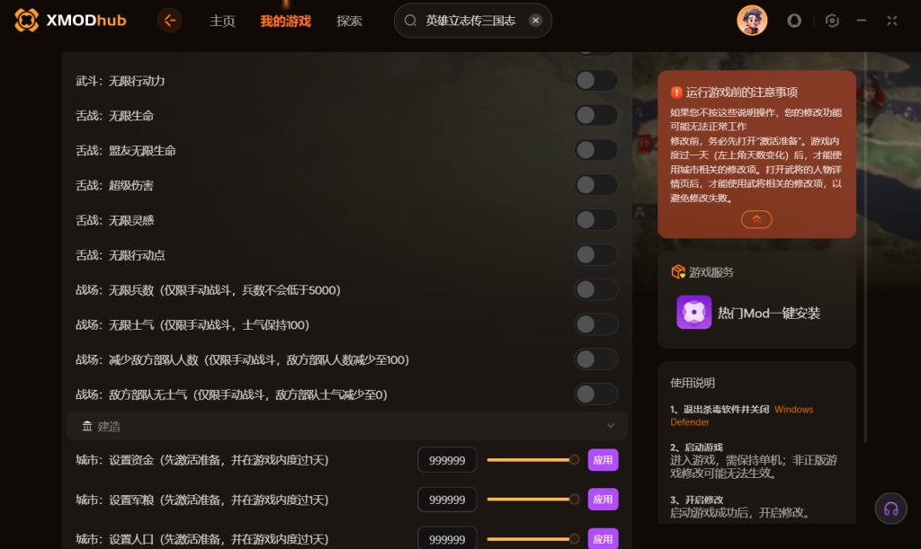Enable 舌战：盟友无限生命 switch
921x549 pixels.
click(595, 150)
